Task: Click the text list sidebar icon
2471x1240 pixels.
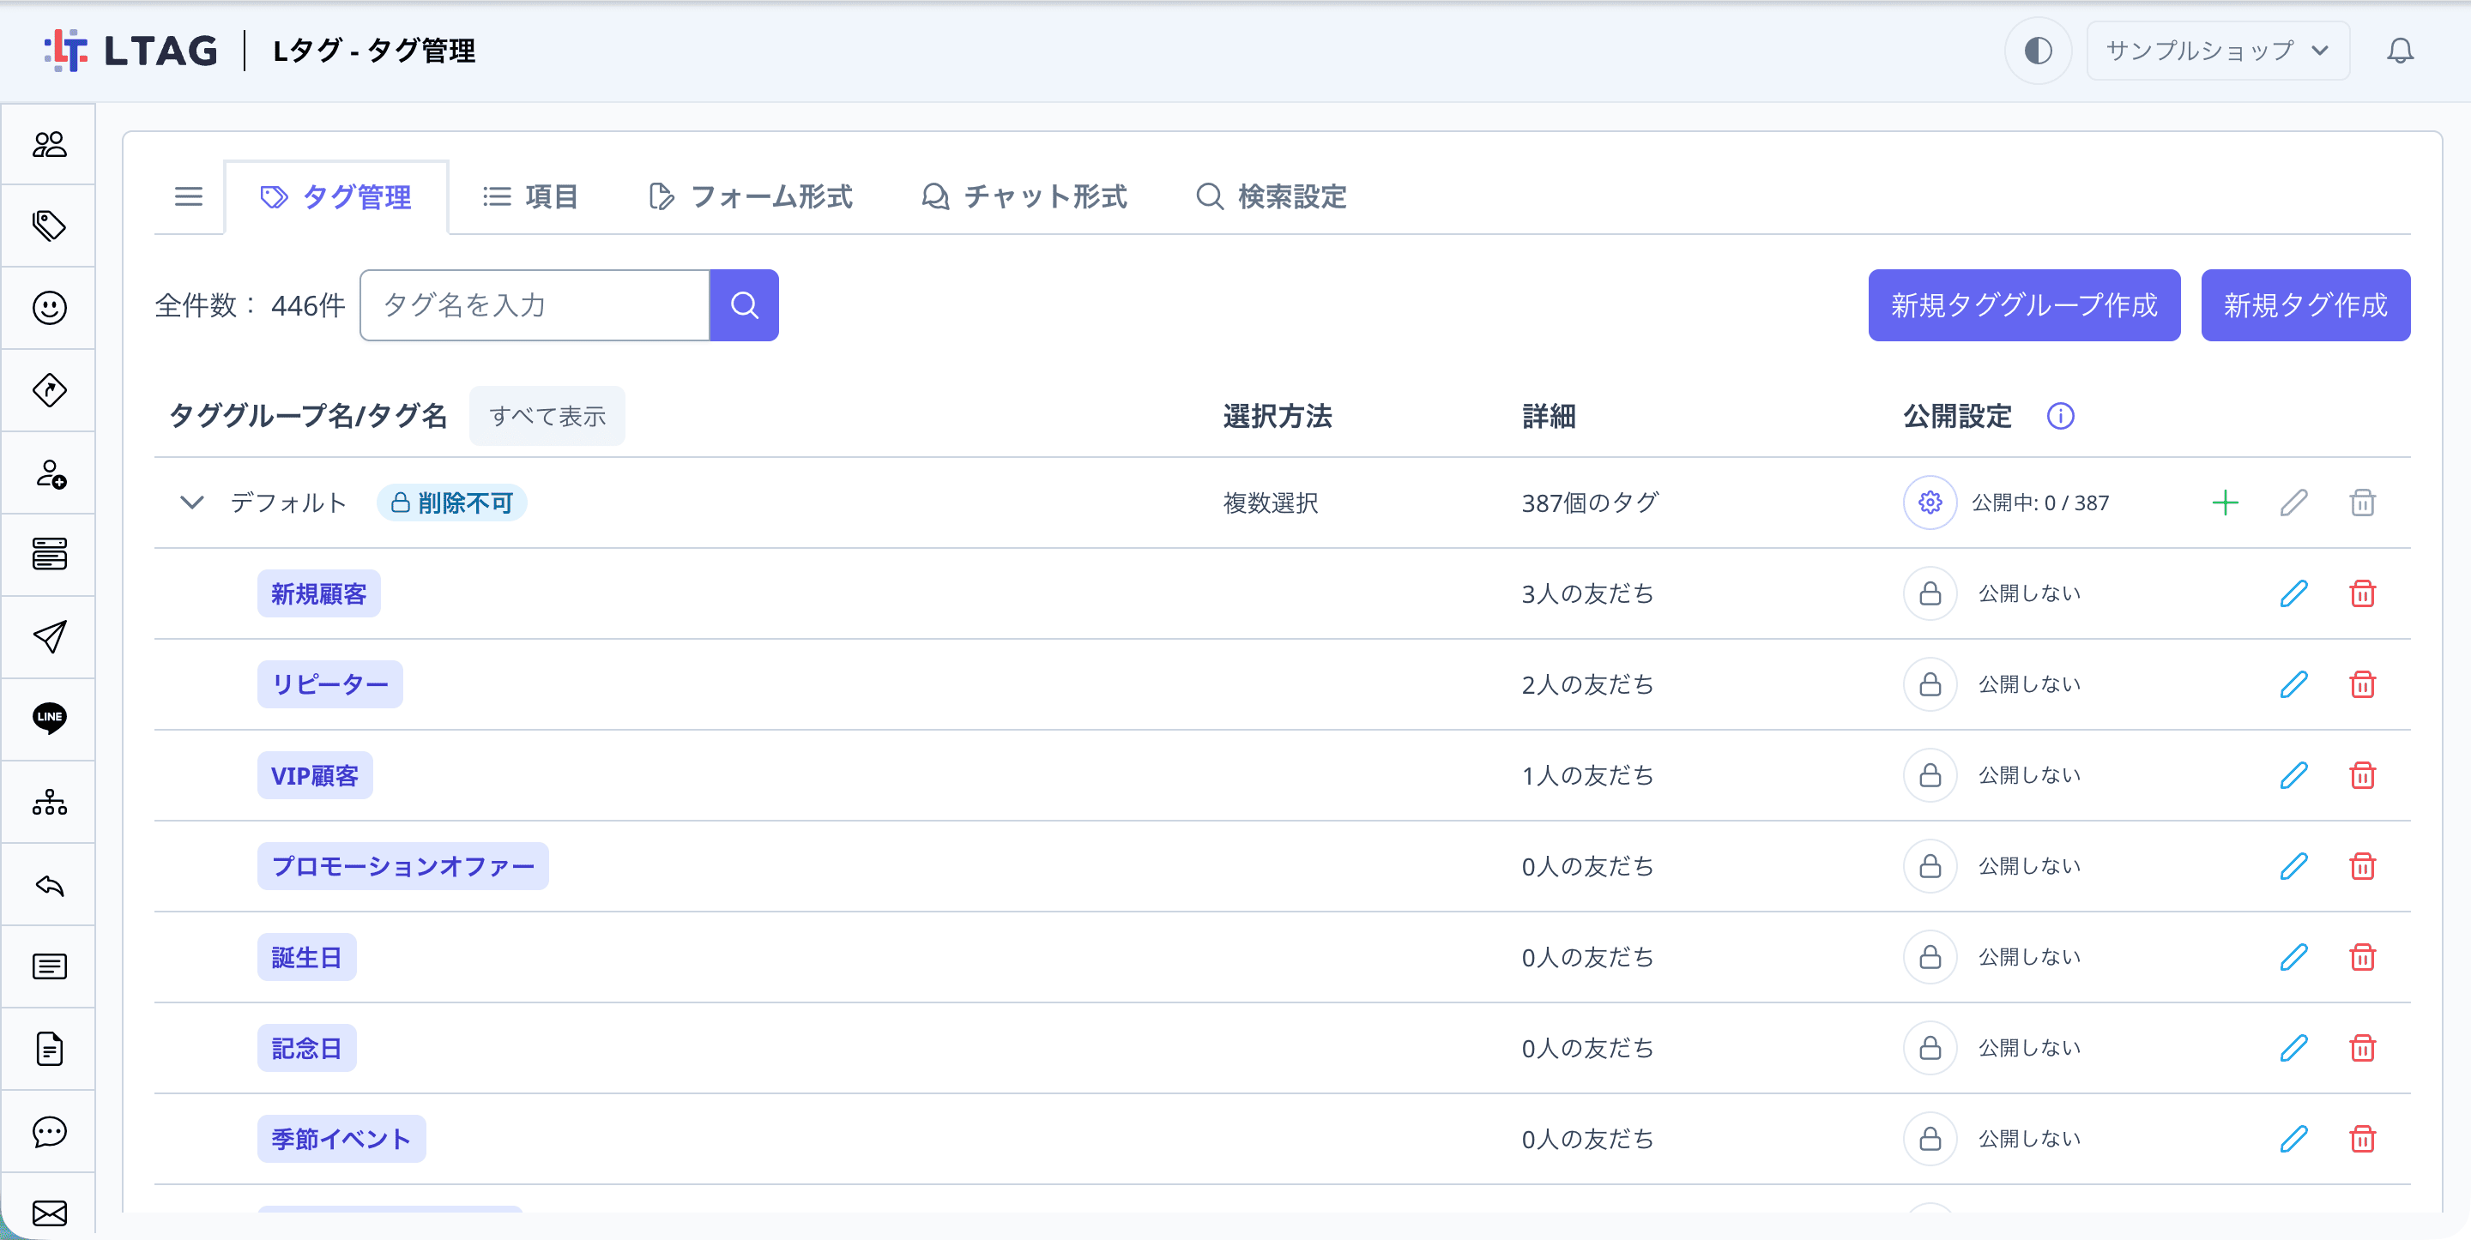Action: (x=49, y=966)
